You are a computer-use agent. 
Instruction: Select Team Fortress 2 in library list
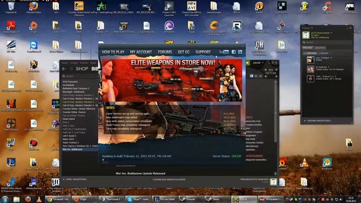tap(71, 143)
